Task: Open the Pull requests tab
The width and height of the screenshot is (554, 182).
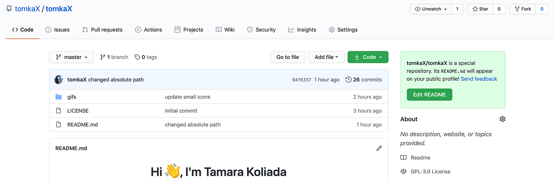Action: click(102, 30)
